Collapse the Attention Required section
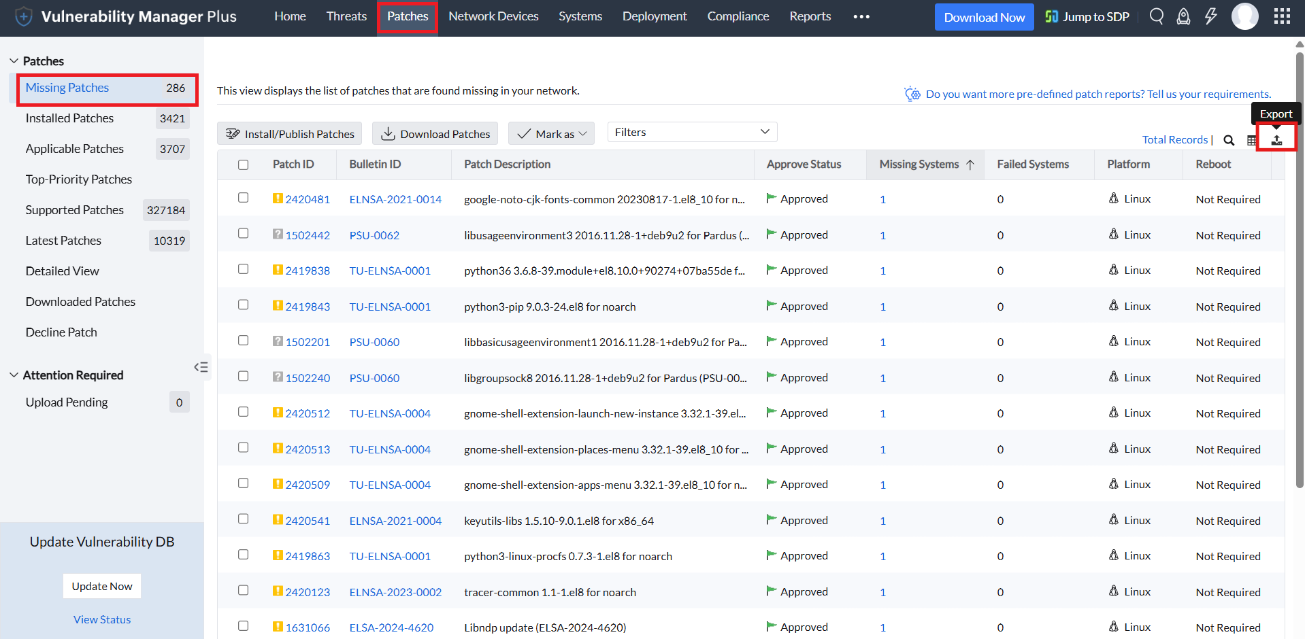1305x639 pixels. 14,375
